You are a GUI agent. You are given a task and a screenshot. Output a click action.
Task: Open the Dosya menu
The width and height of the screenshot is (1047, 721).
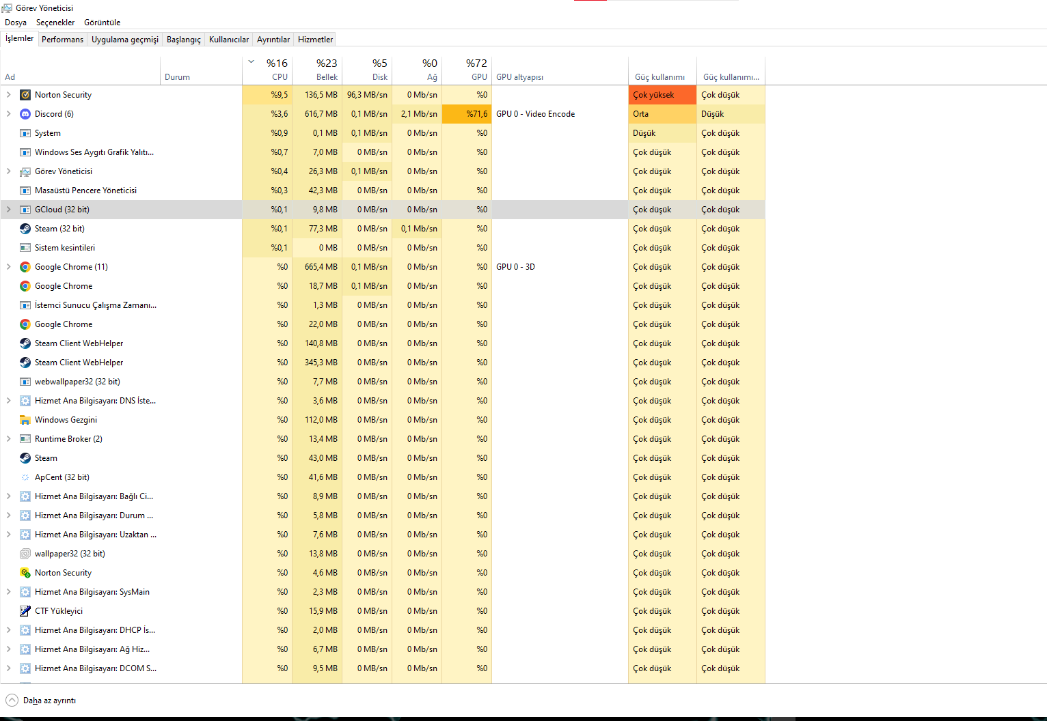point(16,23)
